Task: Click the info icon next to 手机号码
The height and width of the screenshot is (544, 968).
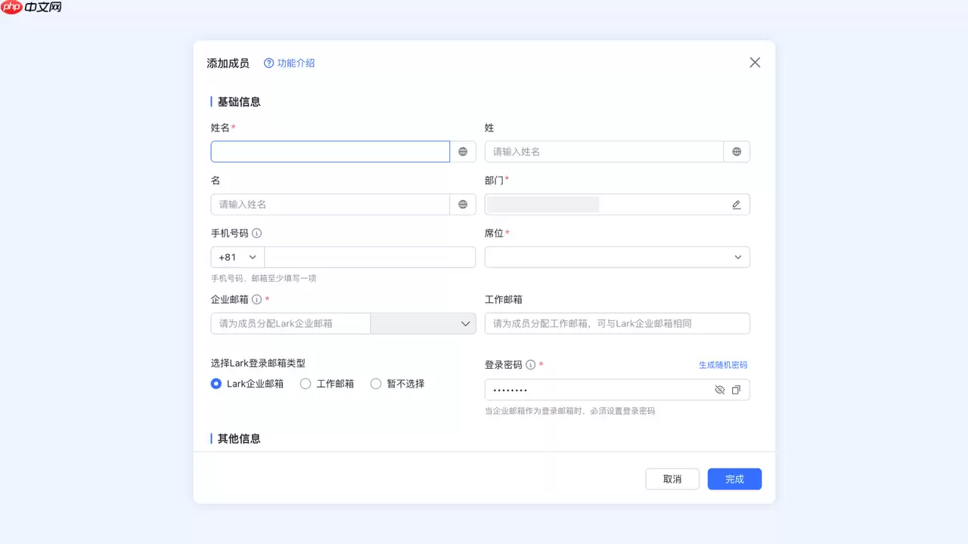Action: coord(256,233)
